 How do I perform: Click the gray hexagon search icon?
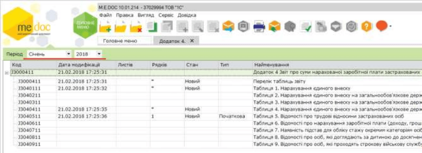pos(290,27)
